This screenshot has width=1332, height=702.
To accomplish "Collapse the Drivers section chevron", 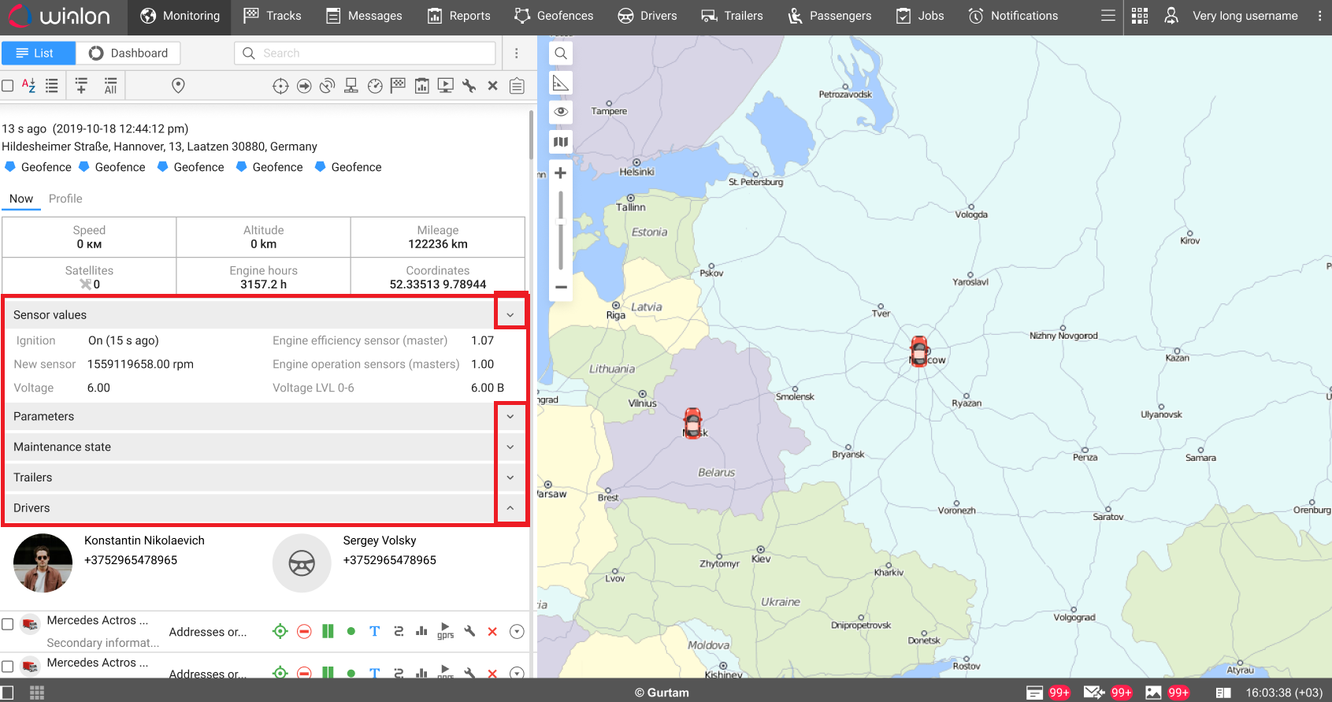I will pyautogui.click(x=510, y=508).
